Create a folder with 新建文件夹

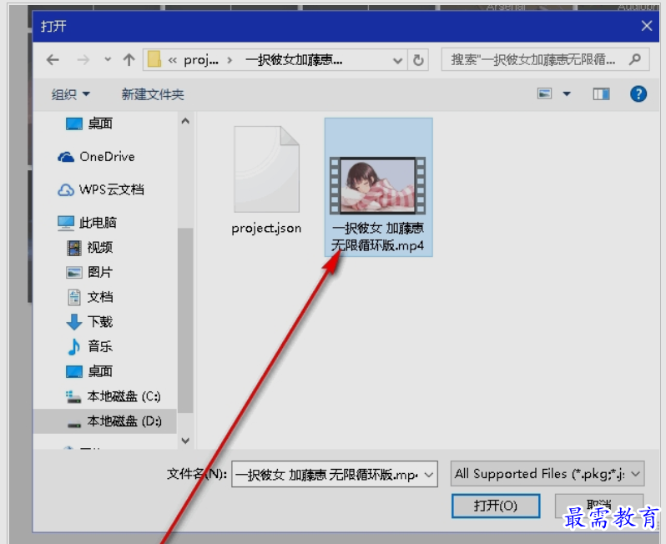coord(153,94)
